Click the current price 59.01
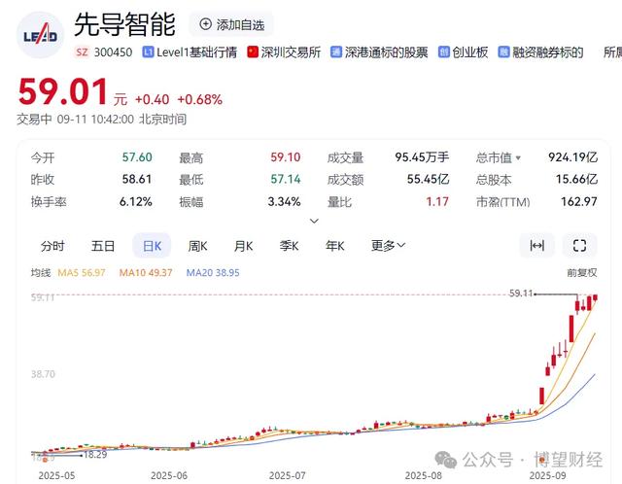This screenshot has height=484, width=622. (63, 91)
